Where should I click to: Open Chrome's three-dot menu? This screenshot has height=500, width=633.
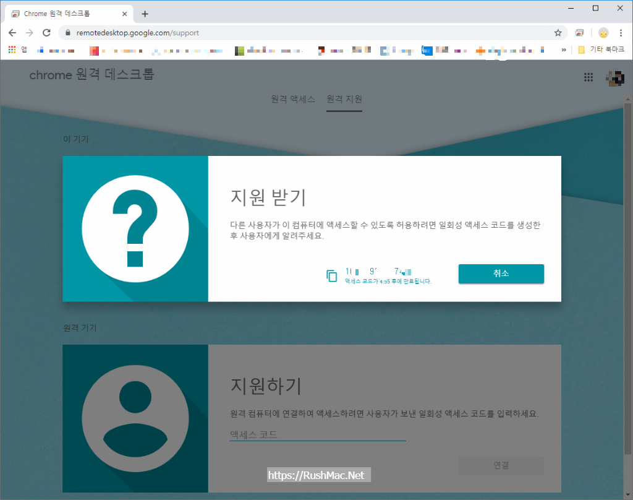621,33
